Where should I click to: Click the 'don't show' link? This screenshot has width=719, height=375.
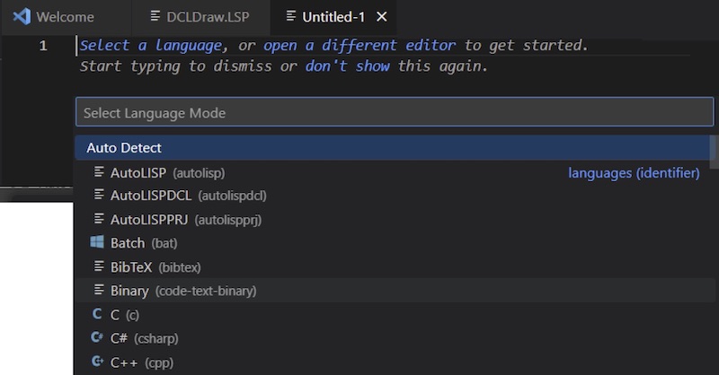(x=347, y=66)
